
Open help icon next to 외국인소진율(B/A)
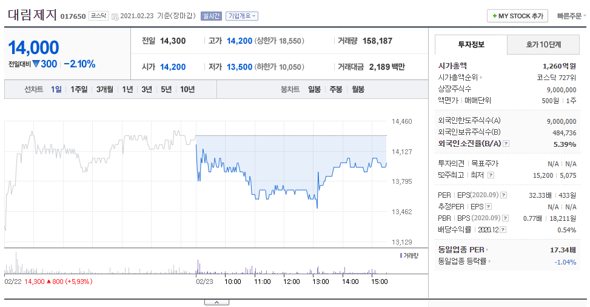[x=506, y=144]
